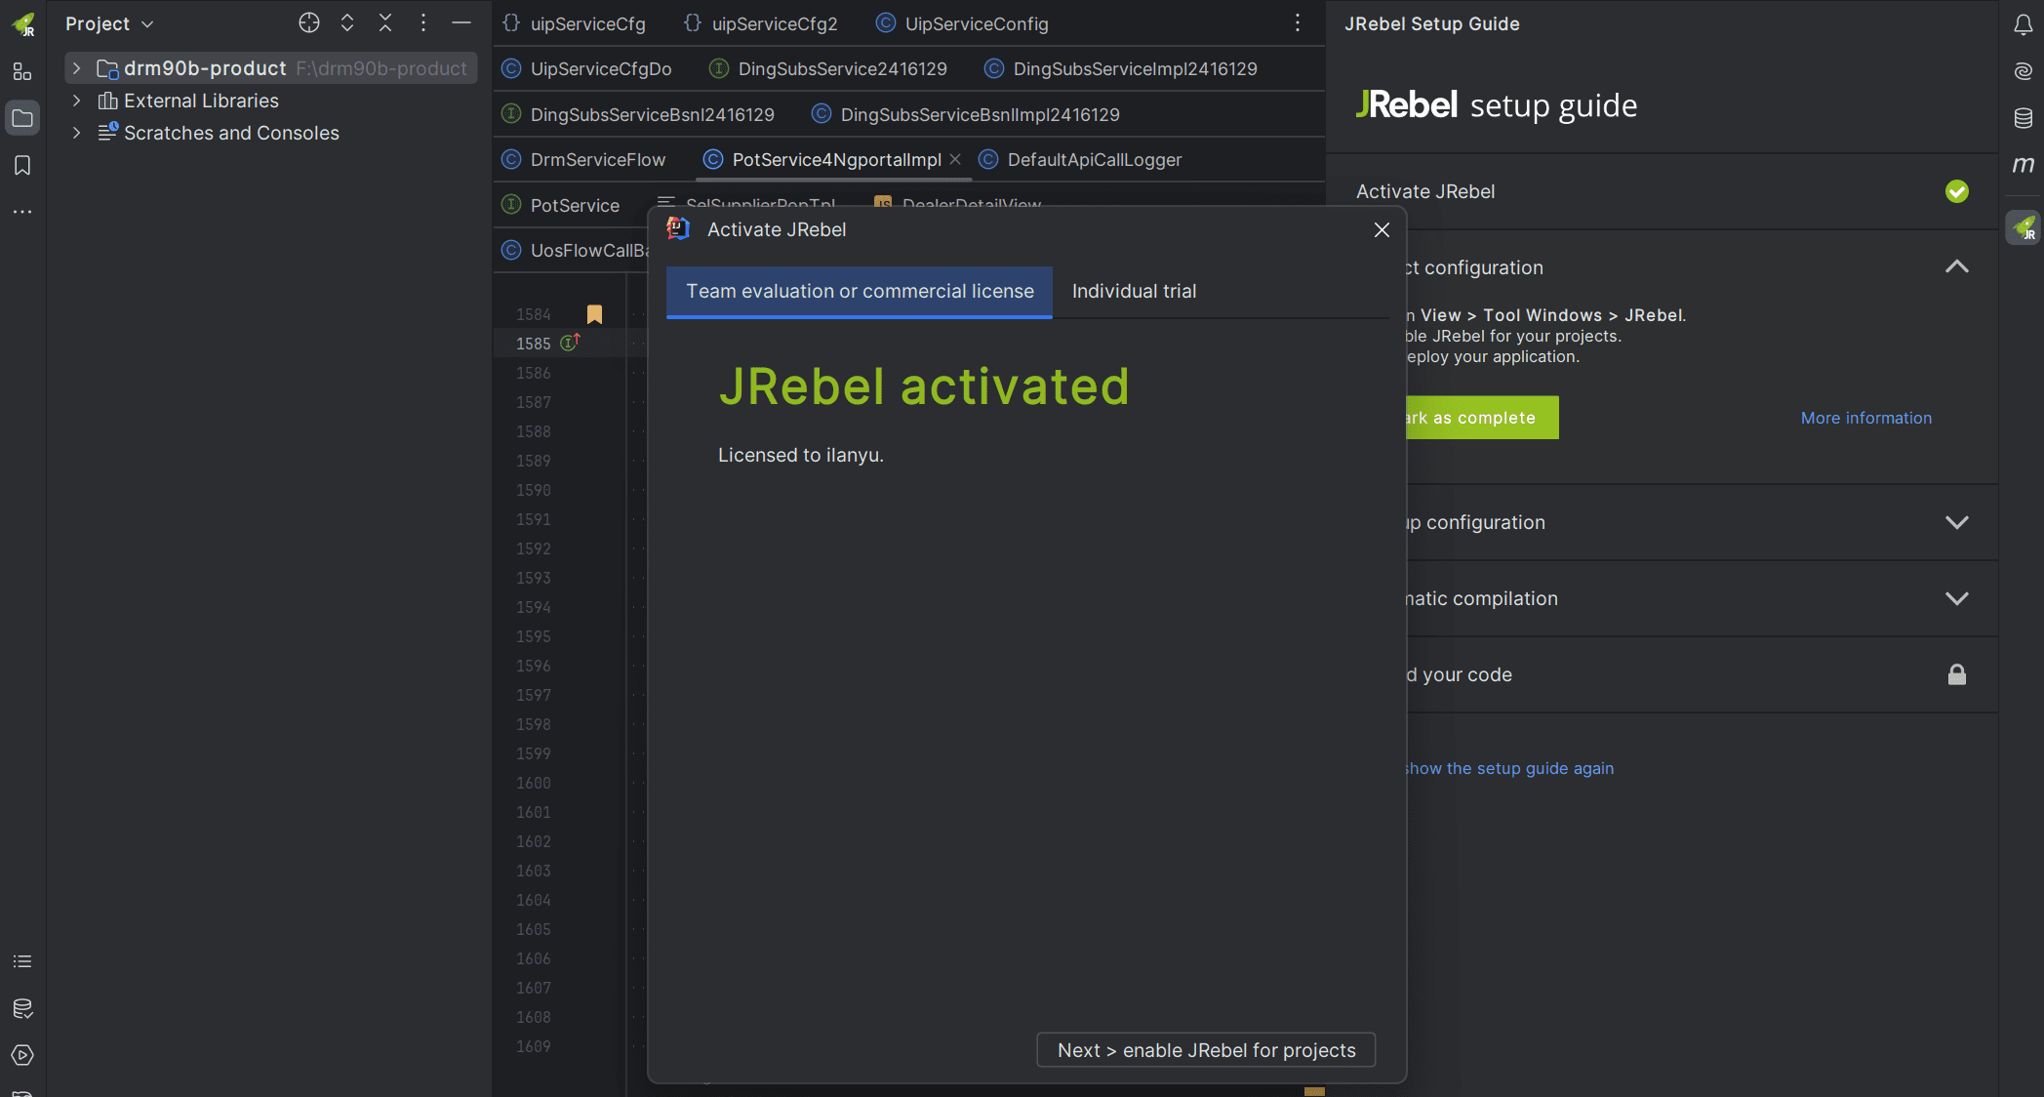This screenshot has height=1097, width=2044.
Task: Expand the automatic compilation section chevron
Action: coord(1957,598)
